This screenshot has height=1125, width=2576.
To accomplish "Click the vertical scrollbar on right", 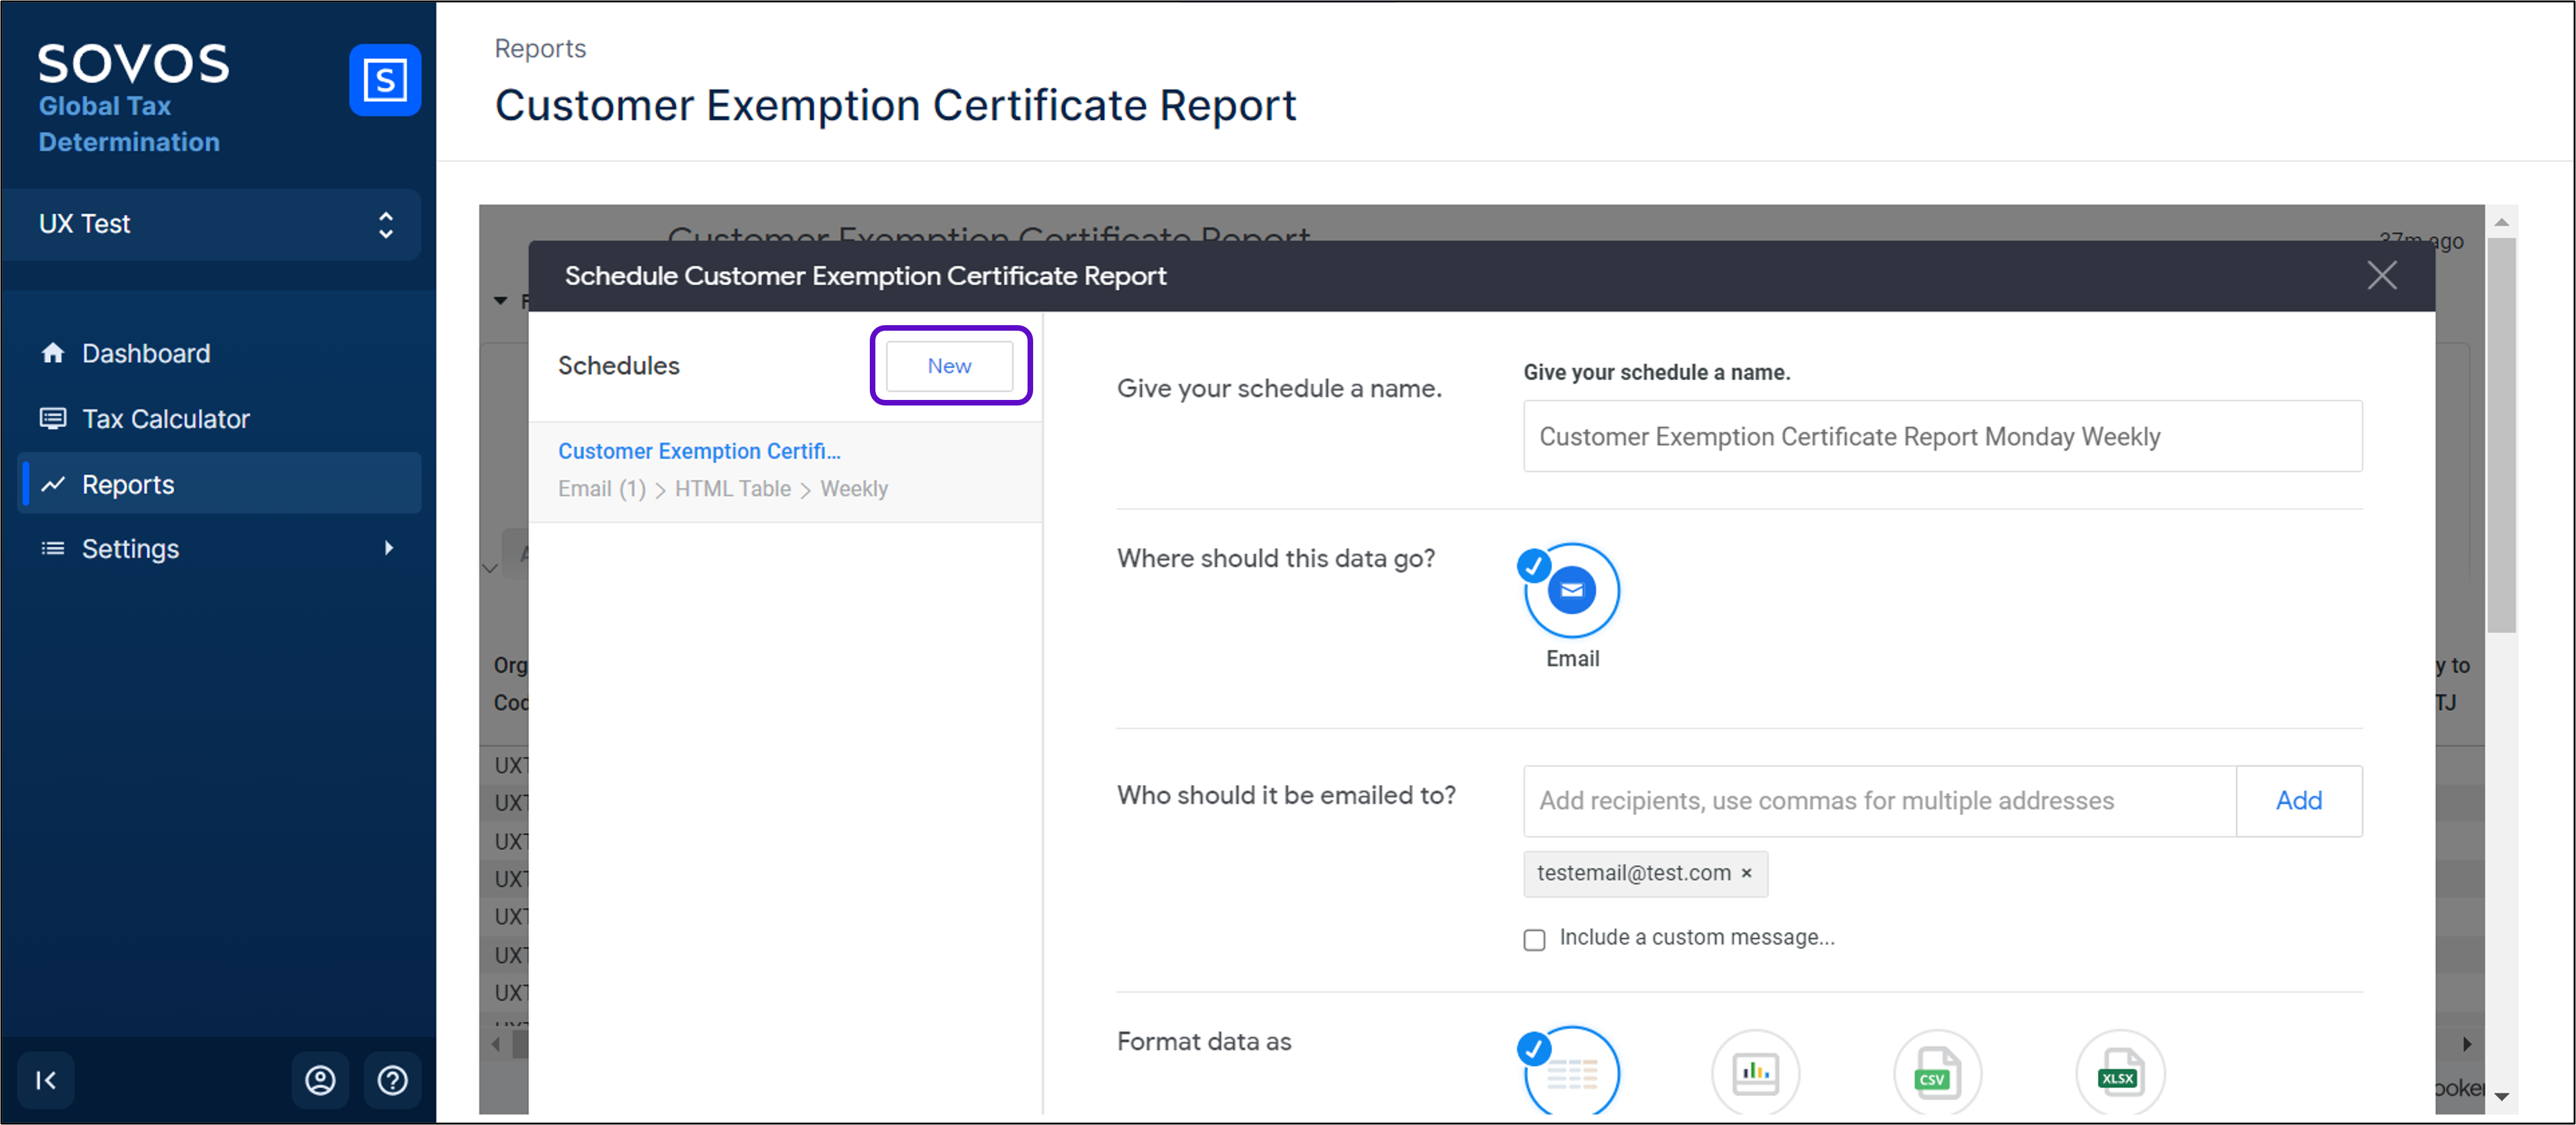I will [x=2501, y=436].
